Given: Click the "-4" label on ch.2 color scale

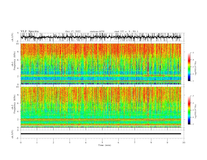Looking at the screenshot, I should (x=193, y=103).
